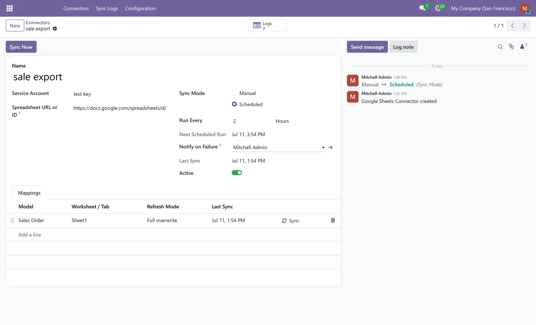Delete the Sales Order mapping line

click(x=333, y=220)
